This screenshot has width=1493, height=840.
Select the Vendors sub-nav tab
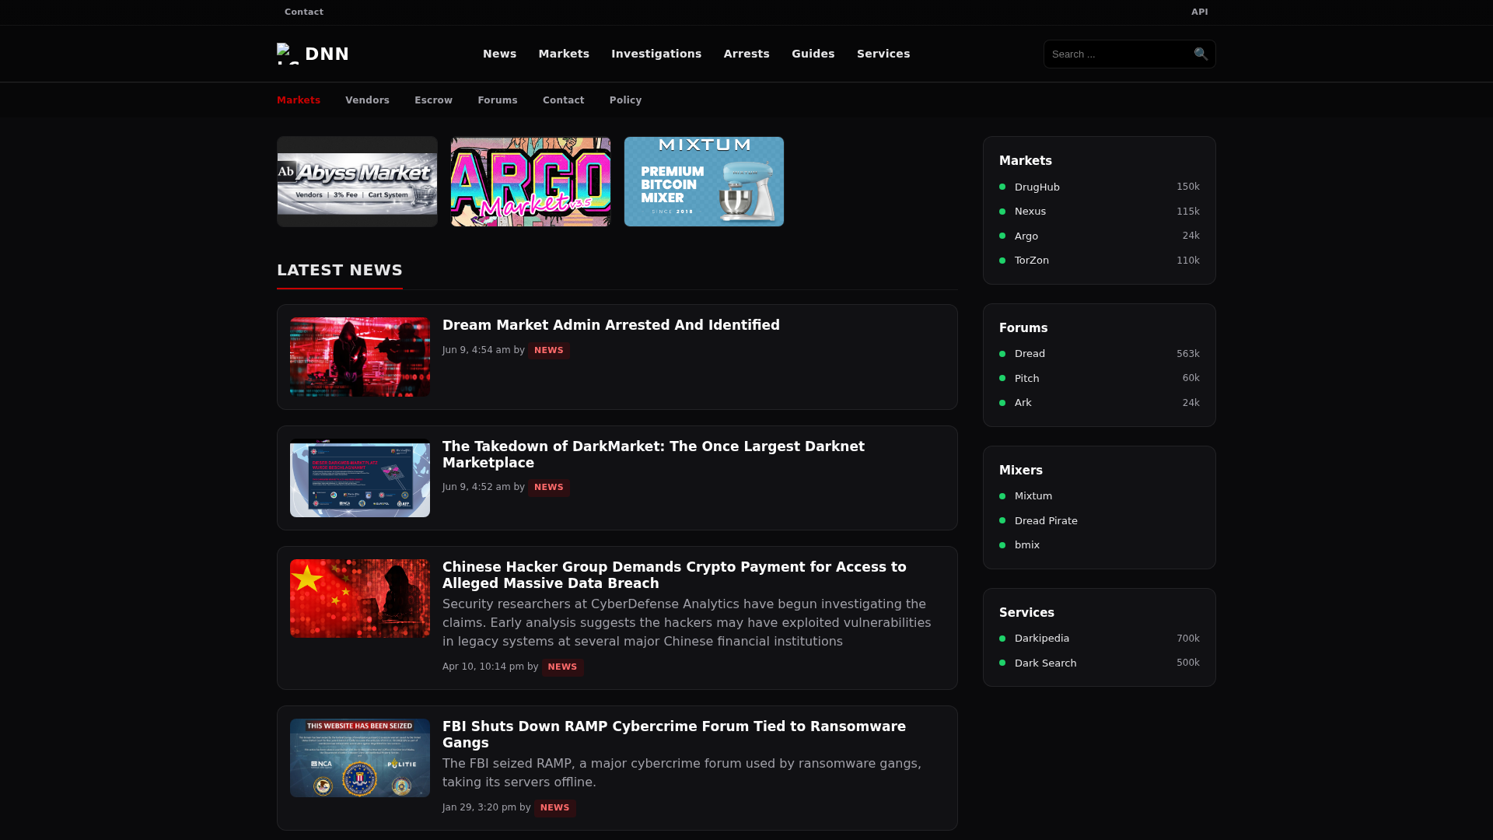point(367,100)
